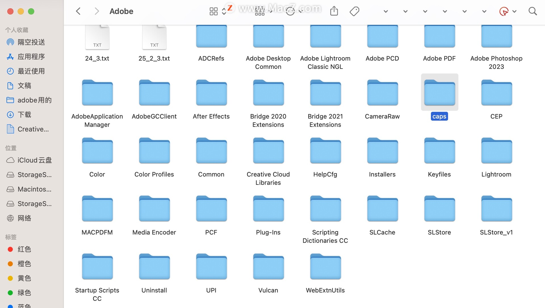Select the After Effects folder
This screenshot has height=308, width=545.
[x=211, y=92]
